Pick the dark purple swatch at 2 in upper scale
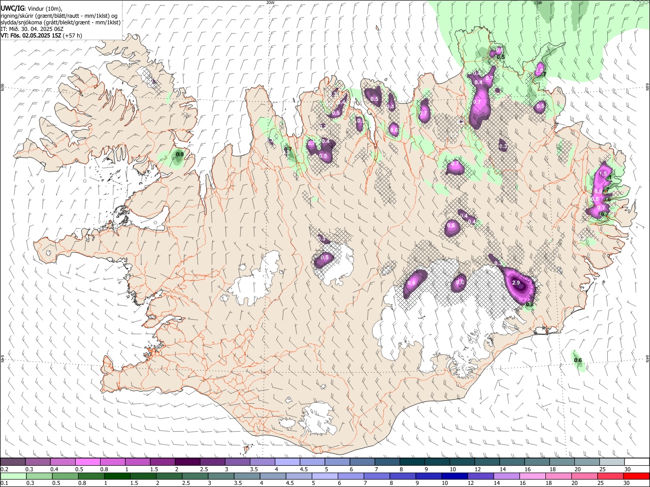 tap(187, 462)
